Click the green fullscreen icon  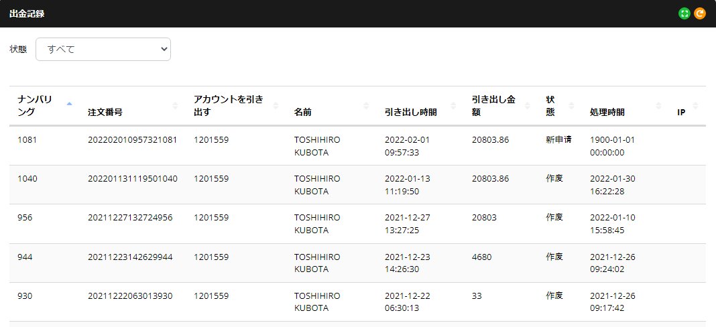[684, 13]
